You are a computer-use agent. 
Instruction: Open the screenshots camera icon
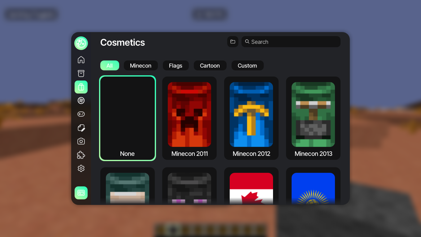[x=81, y=141]
